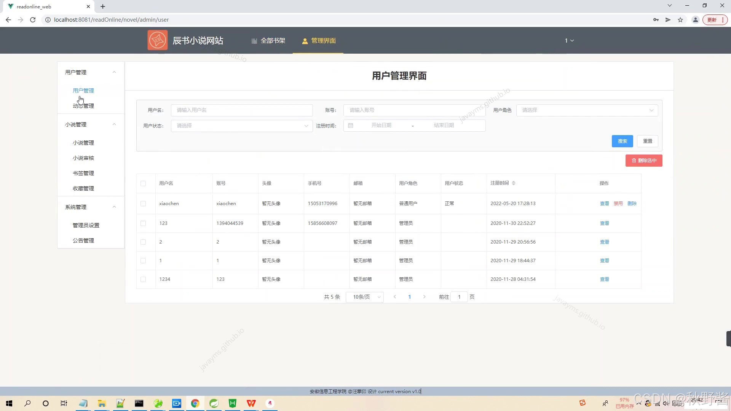The height and width of the screenshot is (411, 731).
Task: Open Chrome from the Windows taskbar
Action: [195, 403]
